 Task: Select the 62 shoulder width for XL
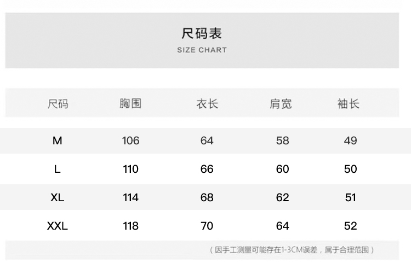282,197
